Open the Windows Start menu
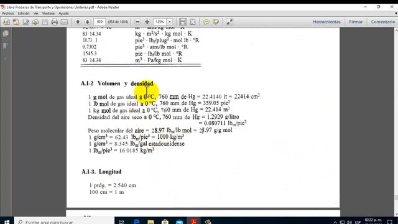 7,222
